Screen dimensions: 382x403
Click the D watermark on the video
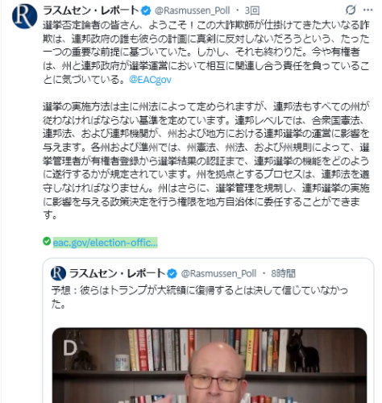(70, 348)
